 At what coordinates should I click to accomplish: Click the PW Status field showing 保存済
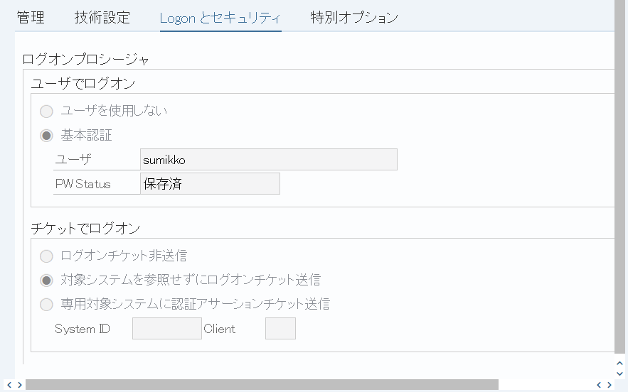[210, 184]
